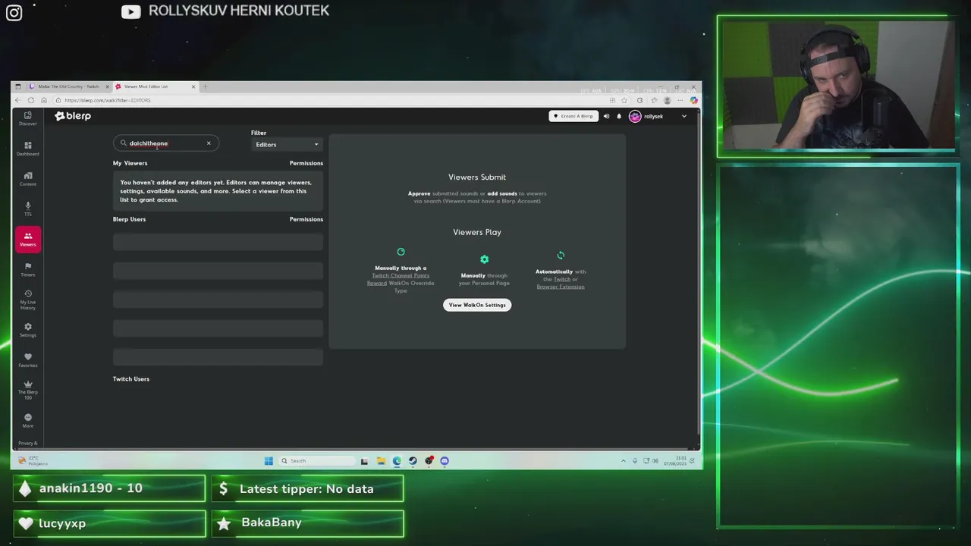Click the My Viewers heading

[x=130, y=163]
